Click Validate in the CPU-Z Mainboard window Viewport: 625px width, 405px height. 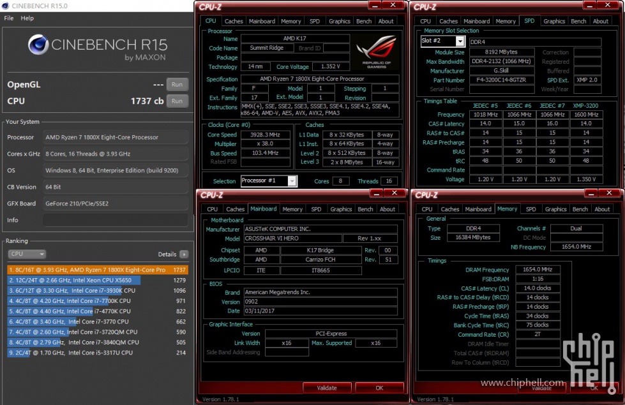pyautogui.click(x=327, y=388)
